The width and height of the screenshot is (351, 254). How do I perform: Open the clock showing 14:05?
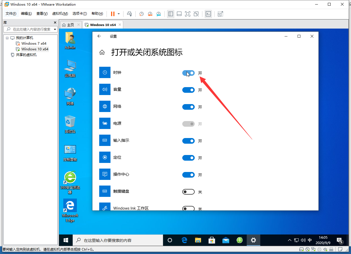323,240
